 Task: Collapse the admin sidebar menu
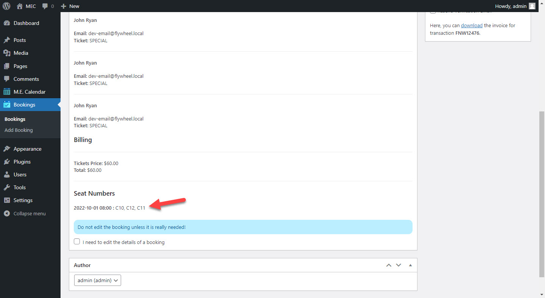pyautogui.click(x=29, y=213)
